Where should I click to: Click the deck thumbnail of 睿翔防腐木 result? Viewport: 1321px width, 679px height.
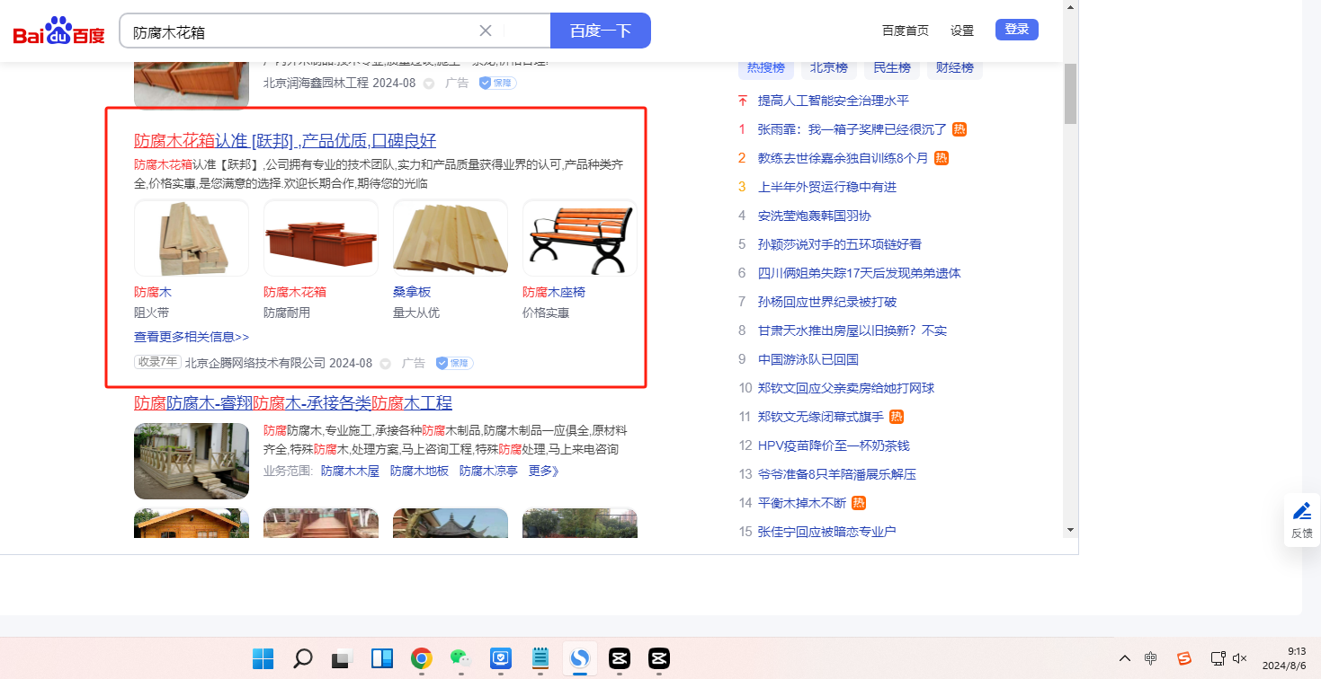[192, 461]
